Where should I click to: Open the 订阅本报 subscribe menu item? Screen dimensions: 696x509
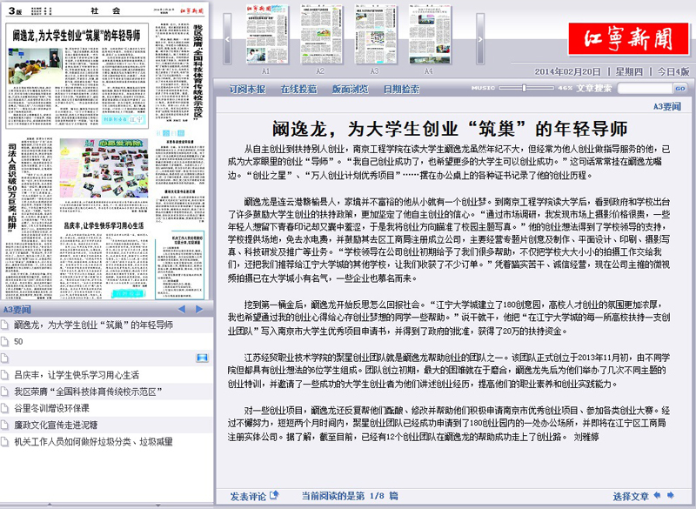(248, 89)
